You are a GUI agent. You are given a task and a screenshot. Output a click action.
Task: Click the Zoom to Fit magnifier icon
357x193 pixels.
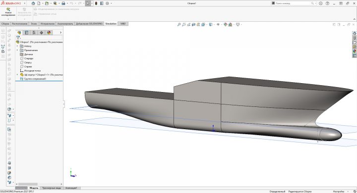coord(179,24)
